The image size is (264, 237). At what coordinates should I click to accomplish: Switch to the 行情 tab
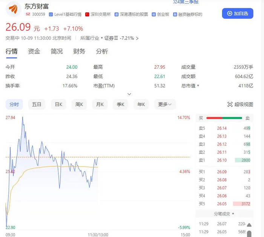(11, 51)
